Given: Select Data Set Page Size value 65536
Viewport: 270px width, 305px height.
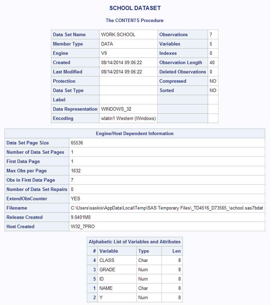Looking at the screenshot, I should tap(77, 143).
